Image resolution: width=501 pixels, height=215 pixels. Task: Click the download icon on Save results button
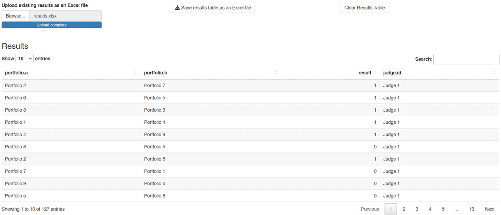[177, 7]
